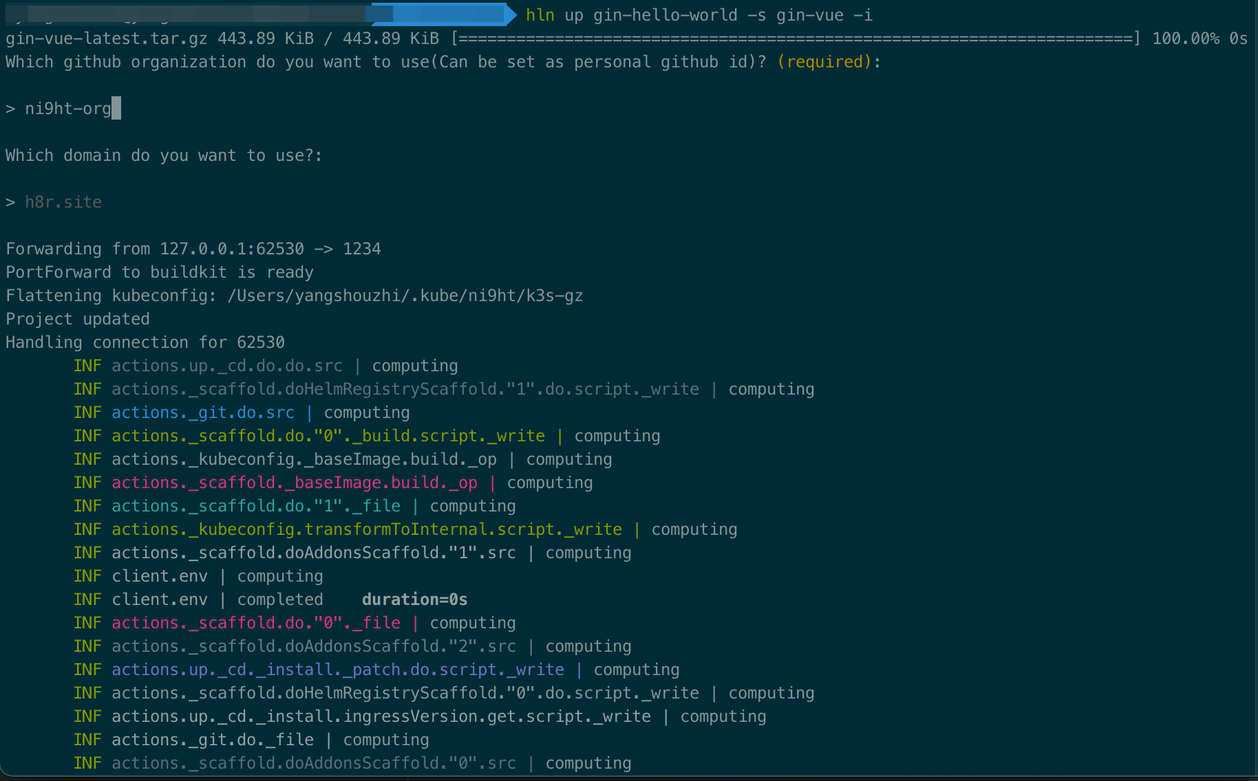
Task: Click the 'Which domain do you want to use?' prompt
Action: click(164, 155)
